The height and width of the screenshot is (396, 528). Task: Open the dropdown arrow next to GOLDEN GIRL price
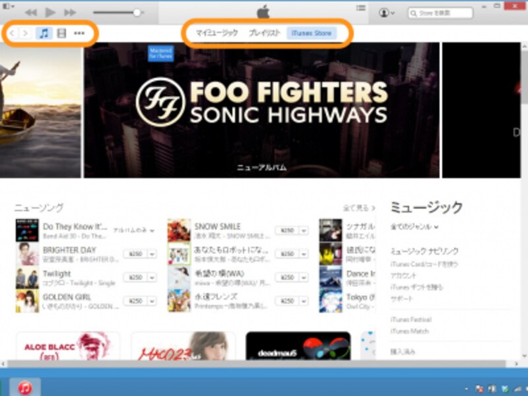point(152,301)
